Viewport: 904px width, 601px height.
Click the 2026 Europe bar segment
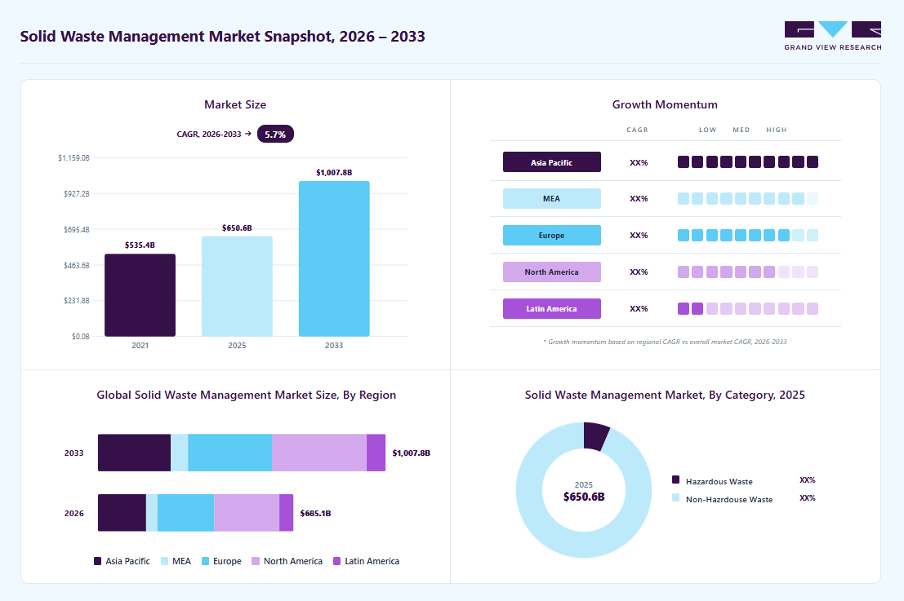coord(185,513)
